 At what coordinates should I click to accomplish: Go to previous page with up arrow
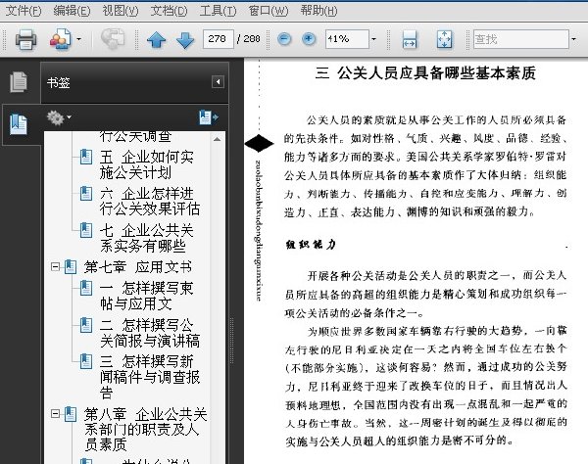[x=157, y=39]
